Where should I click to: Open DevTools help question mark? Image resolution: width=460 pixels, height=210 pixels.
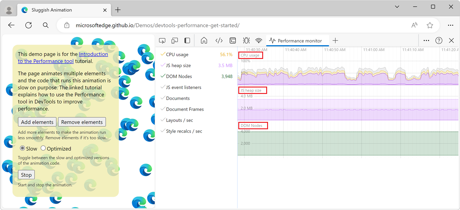tap(439, 41)
